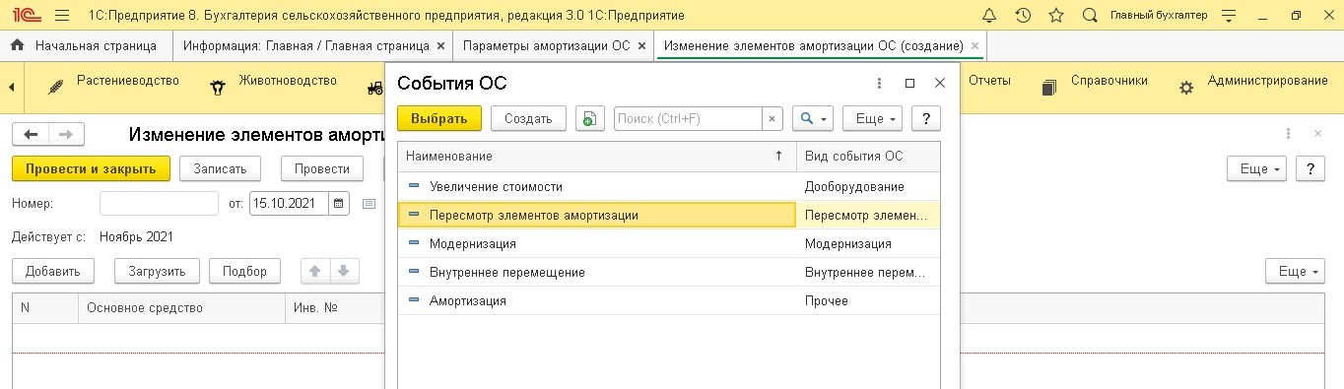Open the history clock icon
Image resolution: width=1344 pixels, height=389 pixels.
click(x=1023, y=16)
